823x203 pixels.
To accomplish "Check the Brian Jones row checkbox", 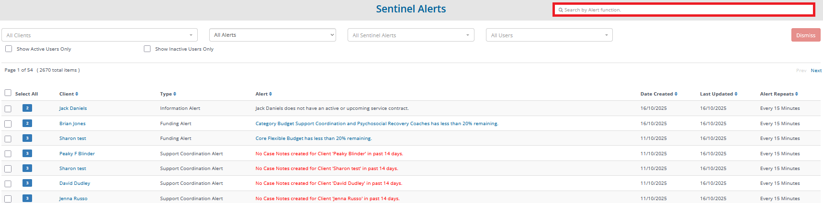I will pyautogui.click(x=8, y=124).
